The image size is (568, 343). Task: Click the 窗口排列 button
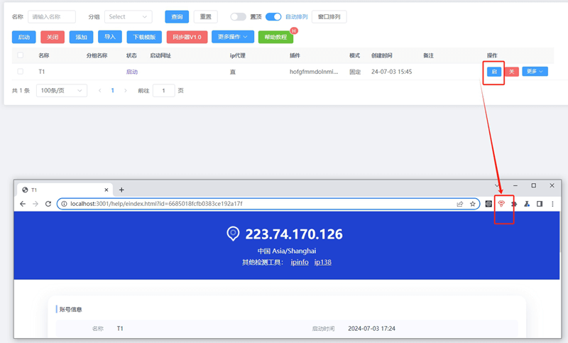pos(329,16)
